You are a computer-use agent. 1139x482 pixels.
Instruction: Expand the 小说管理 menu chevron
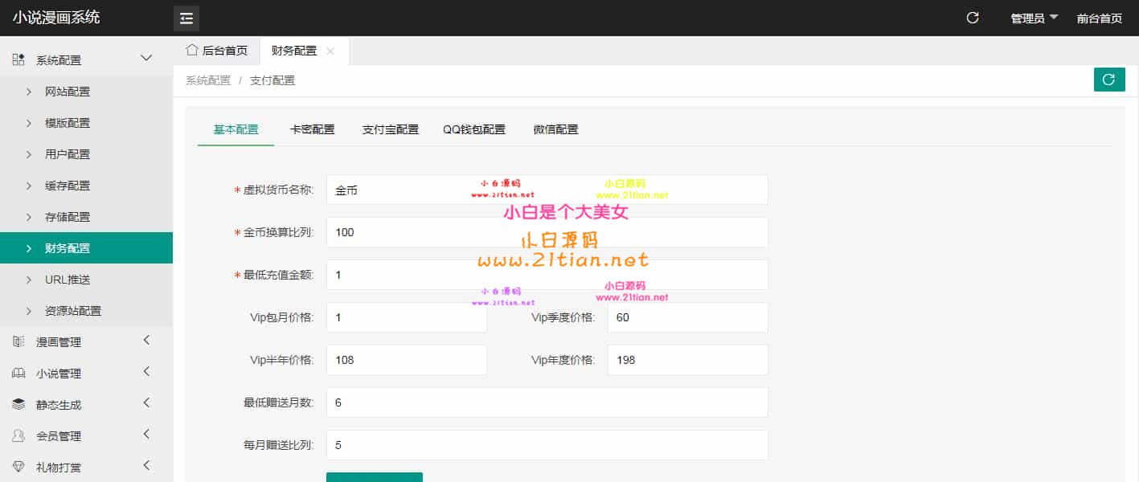146,372
